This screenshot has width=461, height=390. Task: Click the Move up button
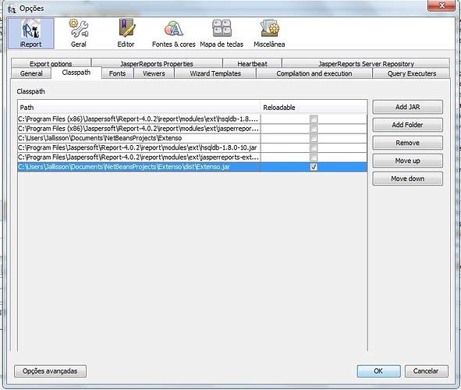(x=407, y=161)
